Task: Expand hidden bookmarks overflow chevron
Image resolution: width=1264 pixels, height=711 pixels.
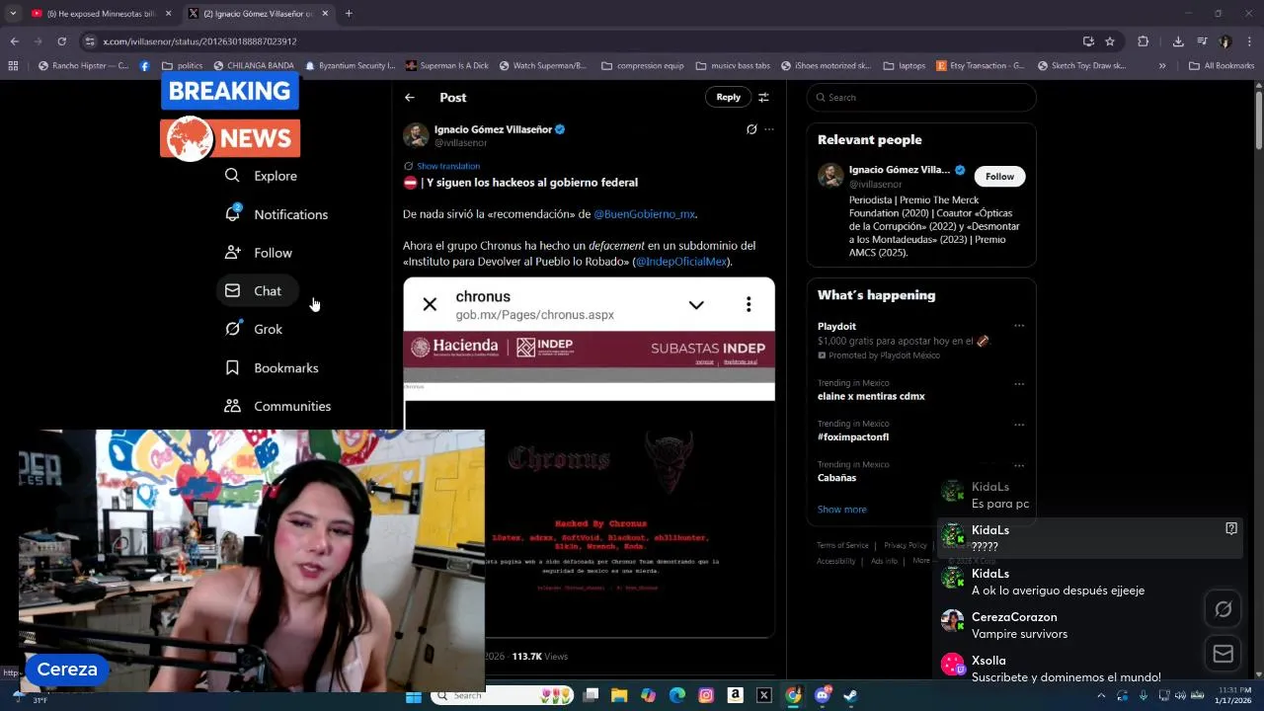Action: coord(1162,66)
